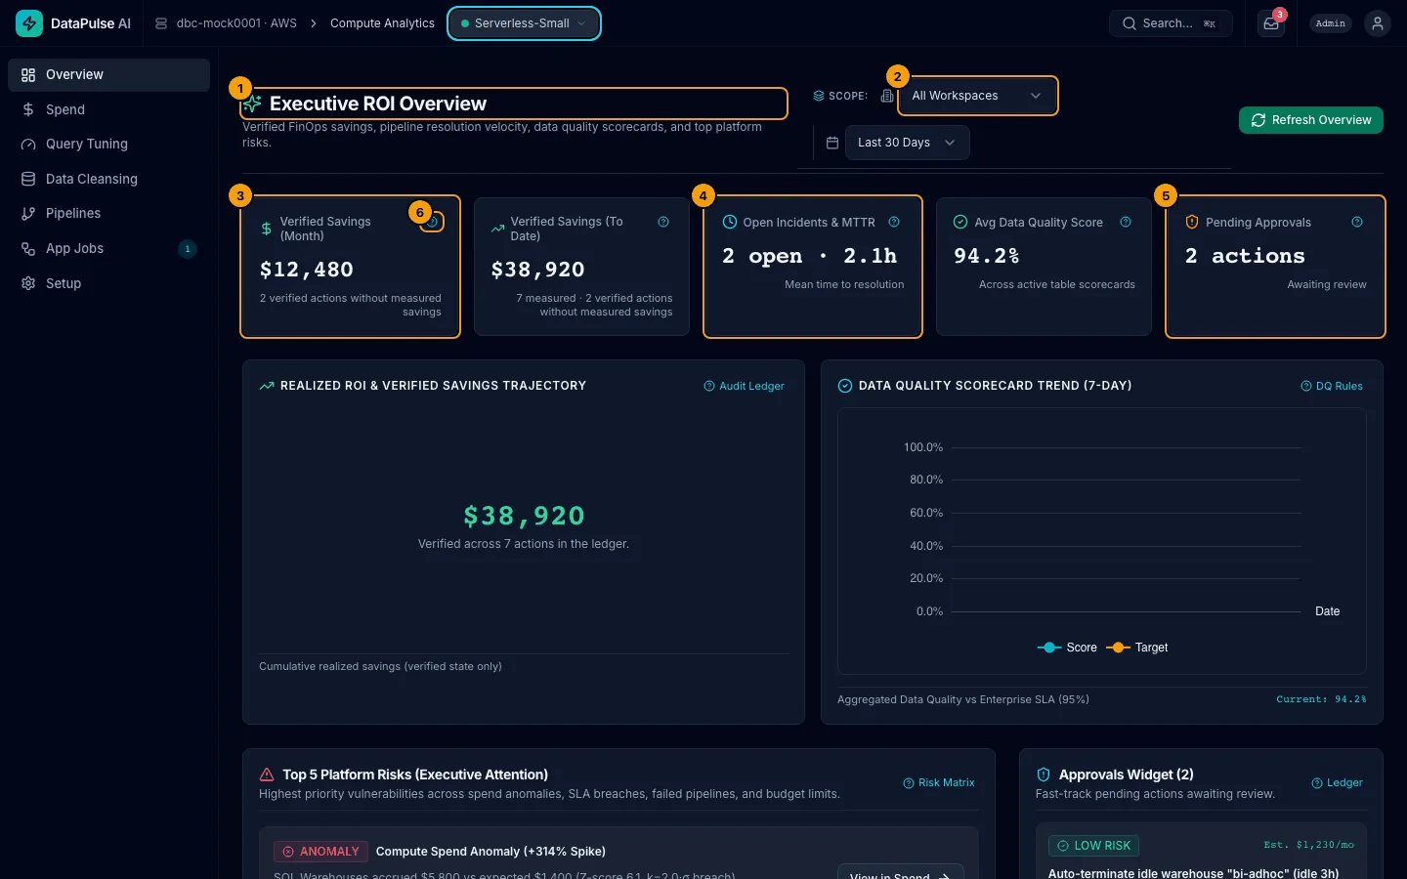Image resolution: width=1407 pixels, height=879 pixels.
Task: Open Setup in the sidebar
Action: click(108, 283)
